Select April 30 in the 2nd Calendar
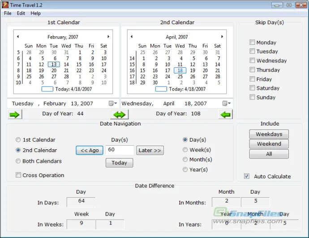Screen dimensions: 309x238 [155, 82]
